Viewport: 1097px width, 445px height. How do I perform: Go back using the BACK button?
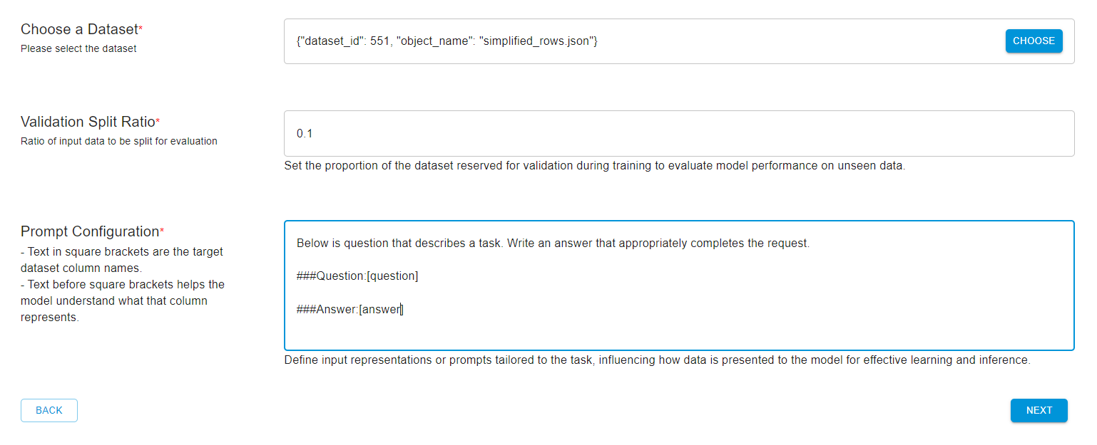(49, 410)
